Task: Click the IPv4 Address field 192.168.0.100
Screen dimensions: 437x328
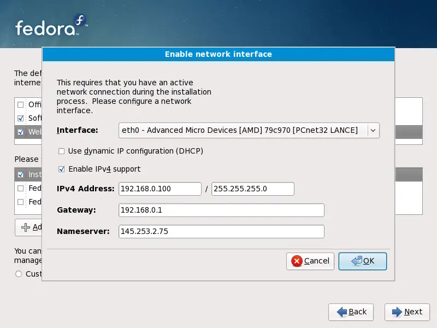Action: (x=160, y=189)
